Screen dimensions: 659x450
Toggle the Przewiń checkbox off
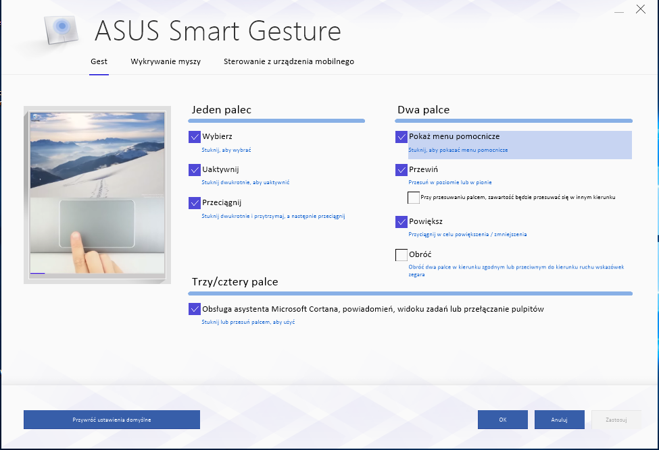pyautogui.click(x=401, y=170)
